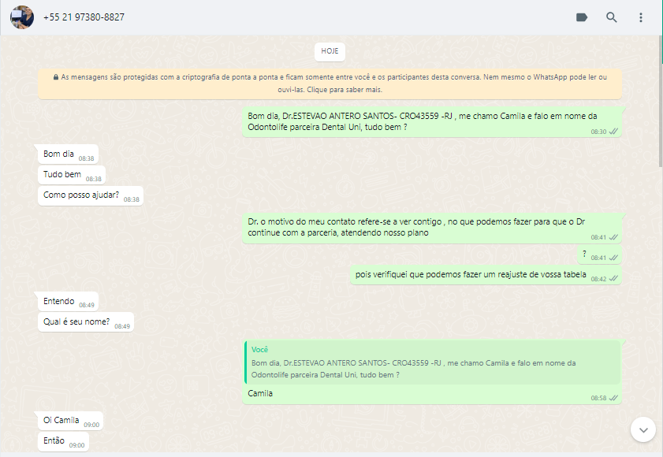
Task: Click the lock icon in encryption notice
Action: pos(56,77)
